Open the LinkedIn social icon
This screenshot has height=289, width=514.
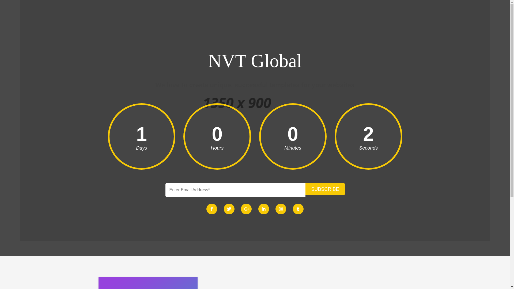pyautogui.click(x=263, y=209)
